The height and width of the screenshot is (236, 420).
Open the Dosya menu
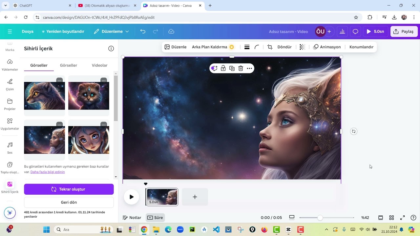coord(28,31)
